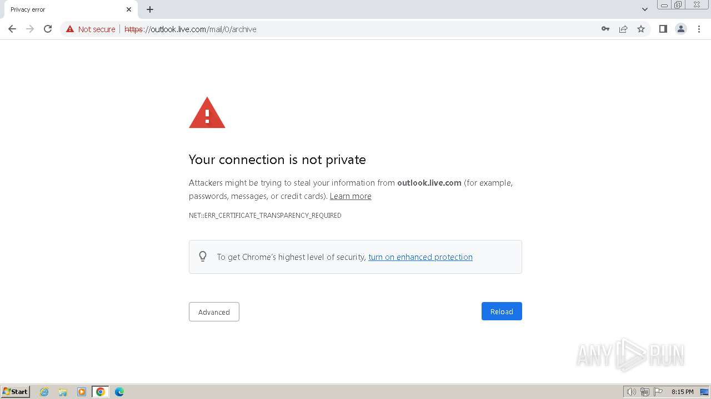The image size is (711, 399).
Task: Click the address bar URL
Action: click(x=191, y=29)
